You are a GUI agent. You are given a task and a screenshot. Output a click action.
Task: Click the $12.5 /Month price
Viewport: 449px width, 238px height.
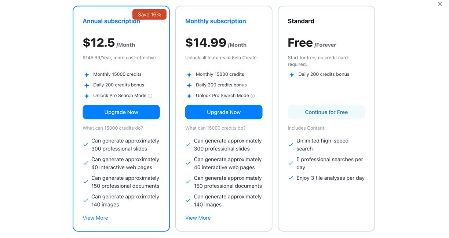point(109,43)
